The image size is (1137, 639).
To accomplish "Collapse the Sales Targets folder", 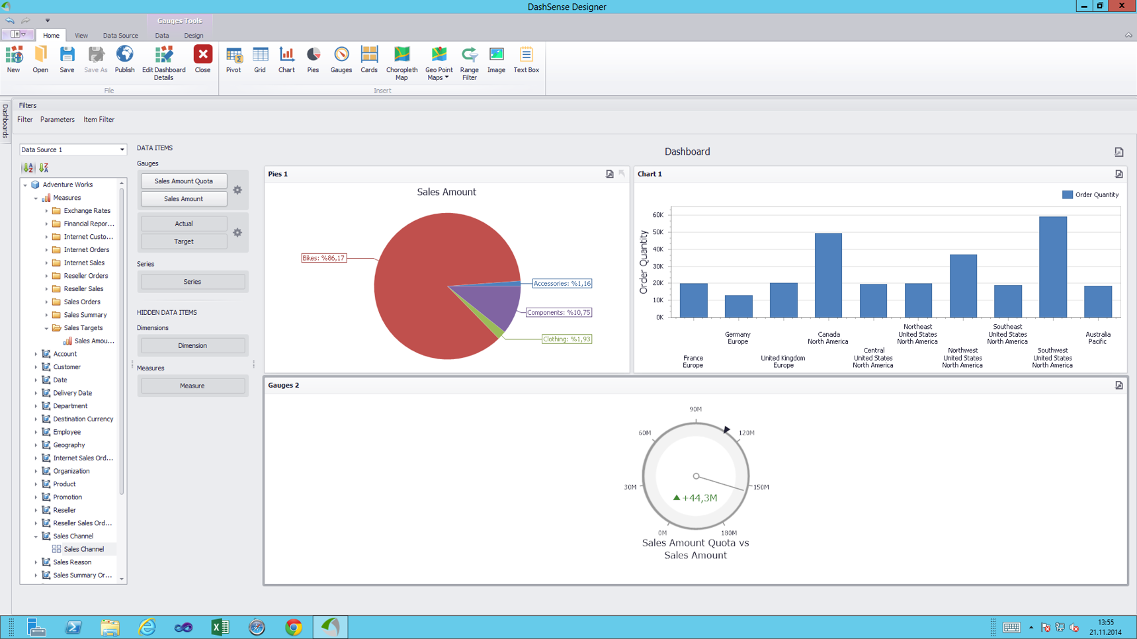I will 46,328.
